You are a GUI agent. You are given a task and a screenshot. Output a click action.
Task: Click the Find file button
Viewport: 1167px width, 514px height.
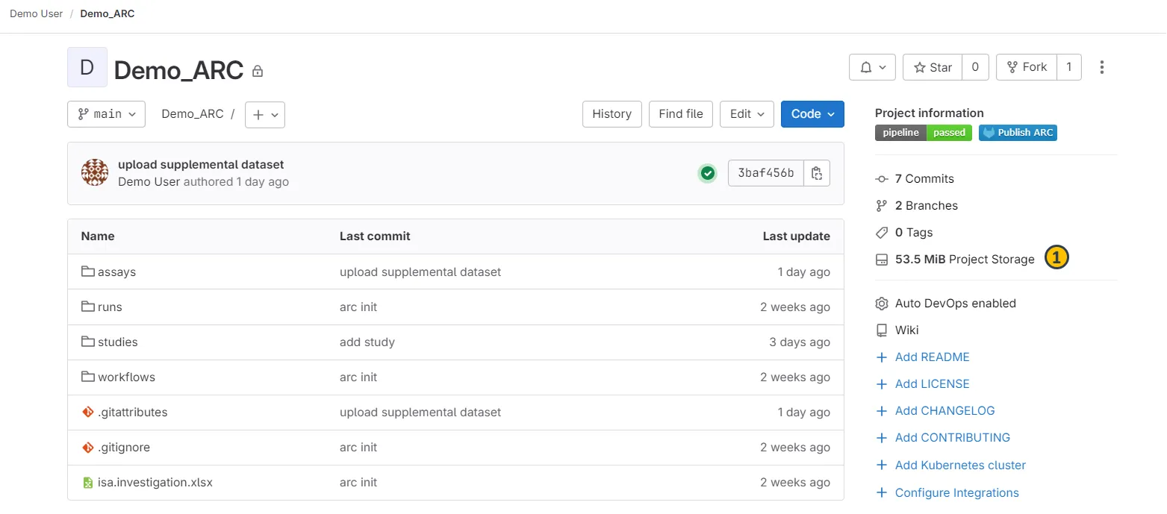pos(680,114)
